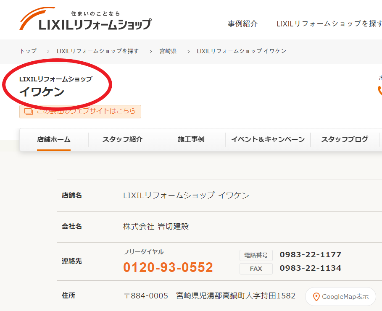
Task: Click the LIXILリフォームショップ イワケン breadcrumb item
Action: click(x=241, y=51)
